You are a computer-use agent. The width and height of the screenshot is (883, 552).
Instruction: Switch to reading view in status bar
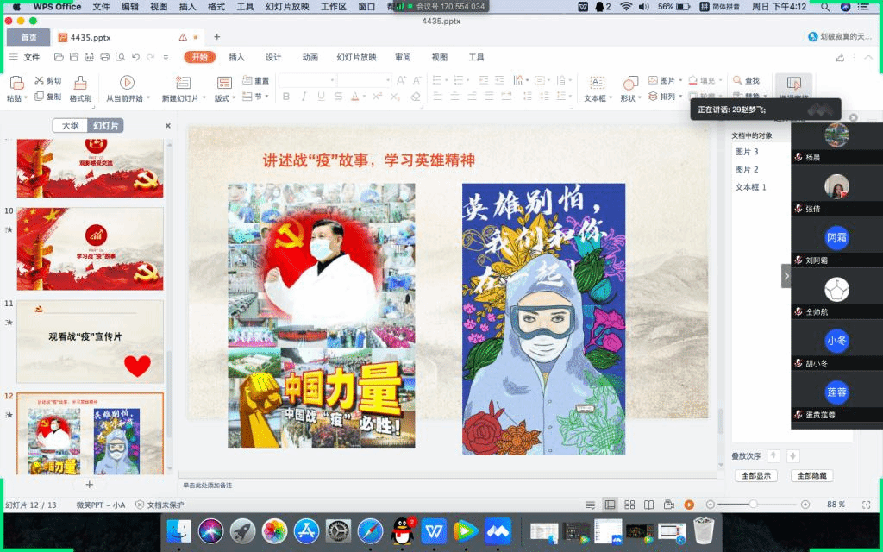[x=648, y=505]
